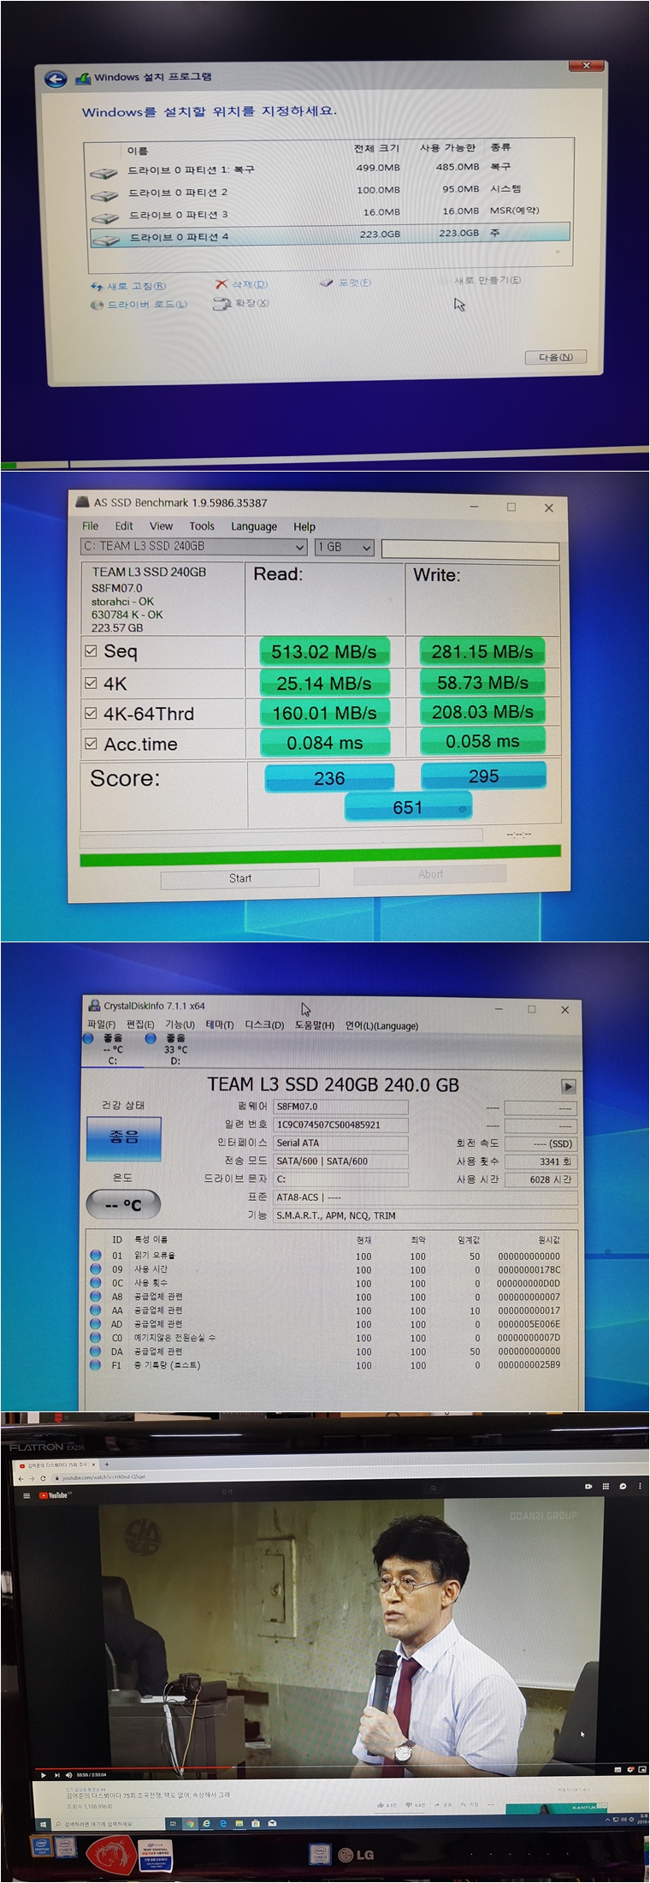Play the YouTube video
The image size is (650, 1883).
pos(43,1774)
